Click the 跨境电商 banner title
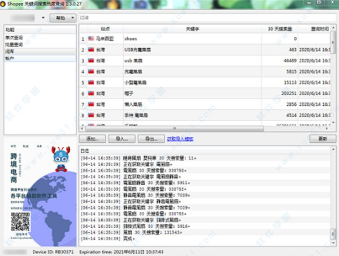 point(14,168)
